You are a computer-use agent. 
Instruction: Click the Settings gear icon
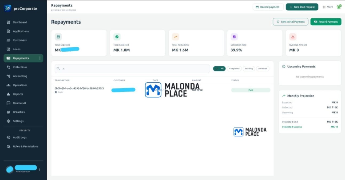[8, 121]
